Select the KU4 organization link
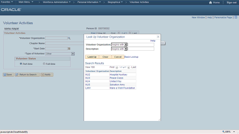The width and height of the screenshot is (239, 134). pyautogui.click(x=88, y=81)
